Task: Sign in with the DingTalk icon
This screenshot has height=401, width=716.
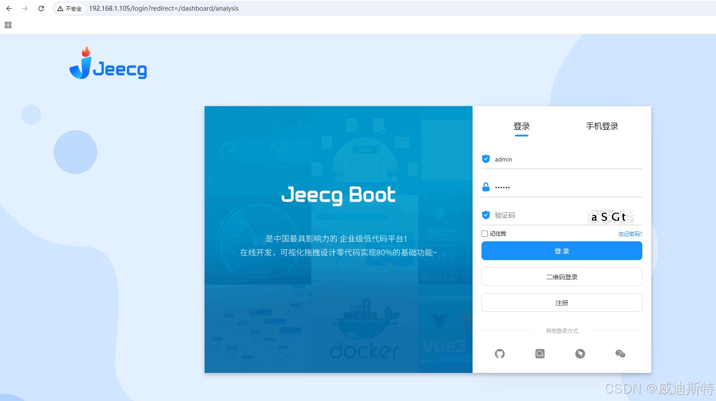Action: click(580, 354)
